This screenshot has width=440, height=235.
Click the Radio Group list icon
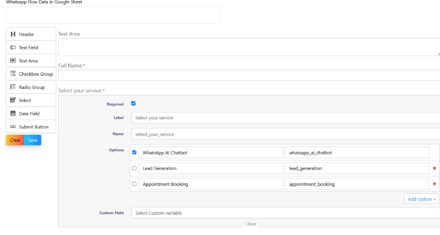pos(13,87)
